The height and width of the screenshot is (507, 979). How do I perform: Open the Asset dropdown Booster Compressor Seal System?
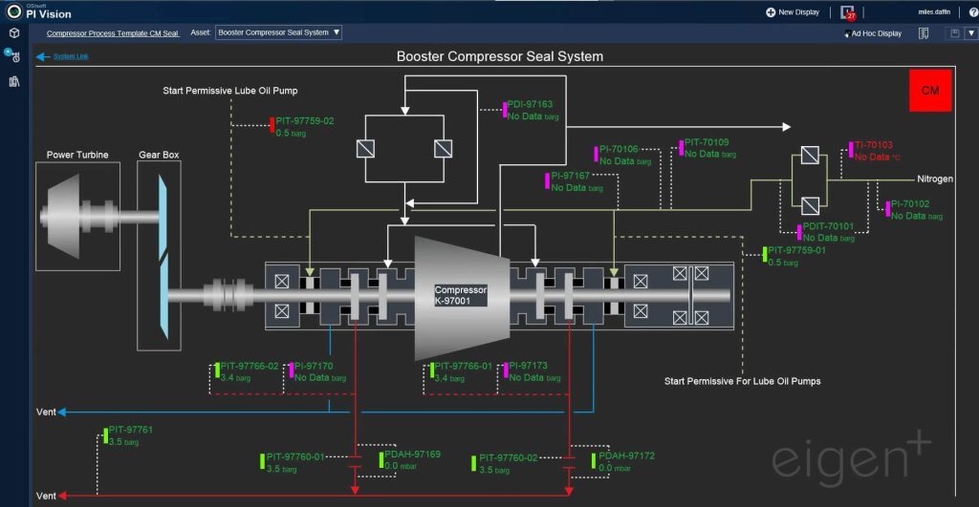(278, 32)
